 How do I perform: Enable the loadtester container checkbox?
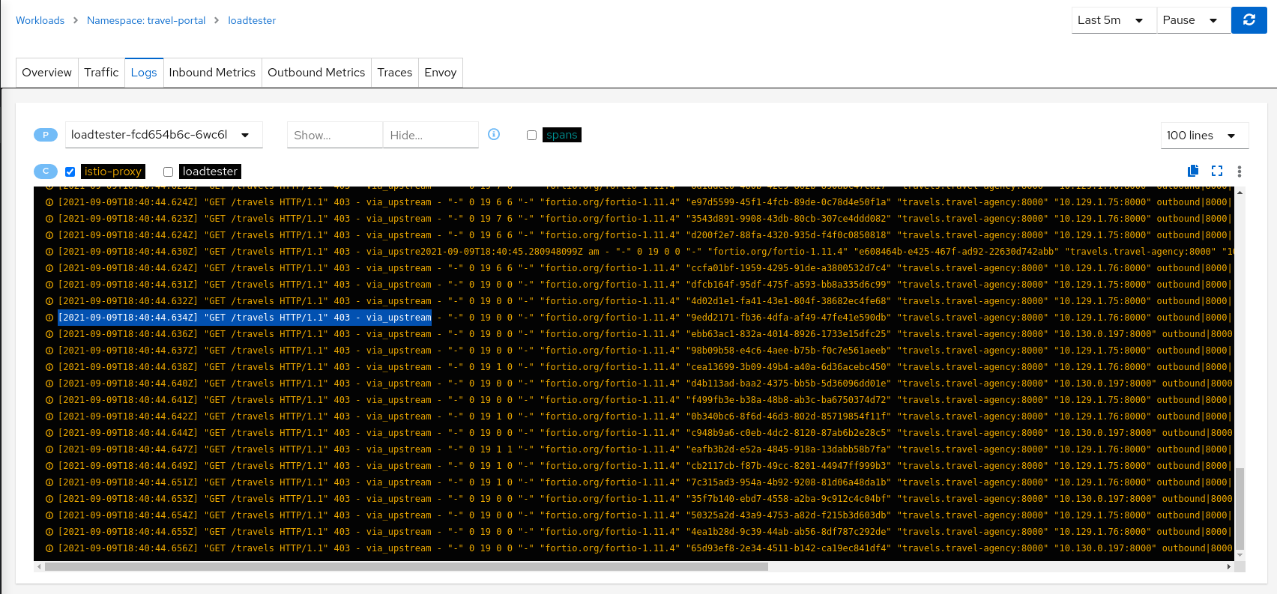pos(169,172)
